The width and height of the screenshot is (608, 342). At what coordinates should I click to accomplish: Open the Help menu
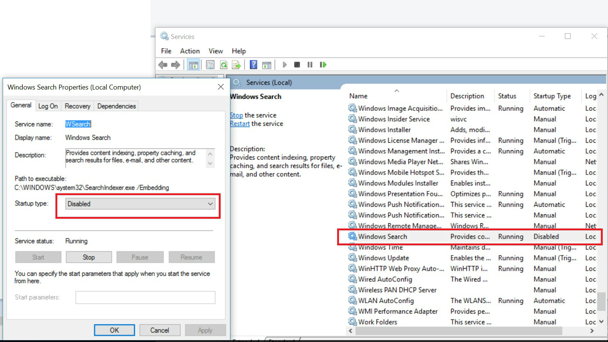239,51
